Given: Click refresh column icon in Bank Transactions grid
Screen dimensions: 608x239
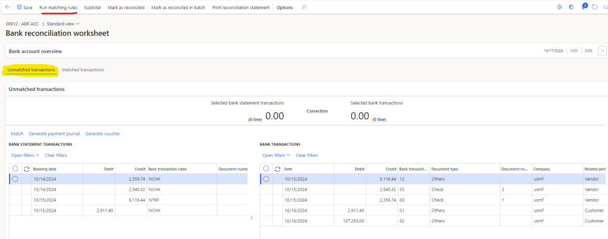Looking at the screenshot, I should point(277,169).
